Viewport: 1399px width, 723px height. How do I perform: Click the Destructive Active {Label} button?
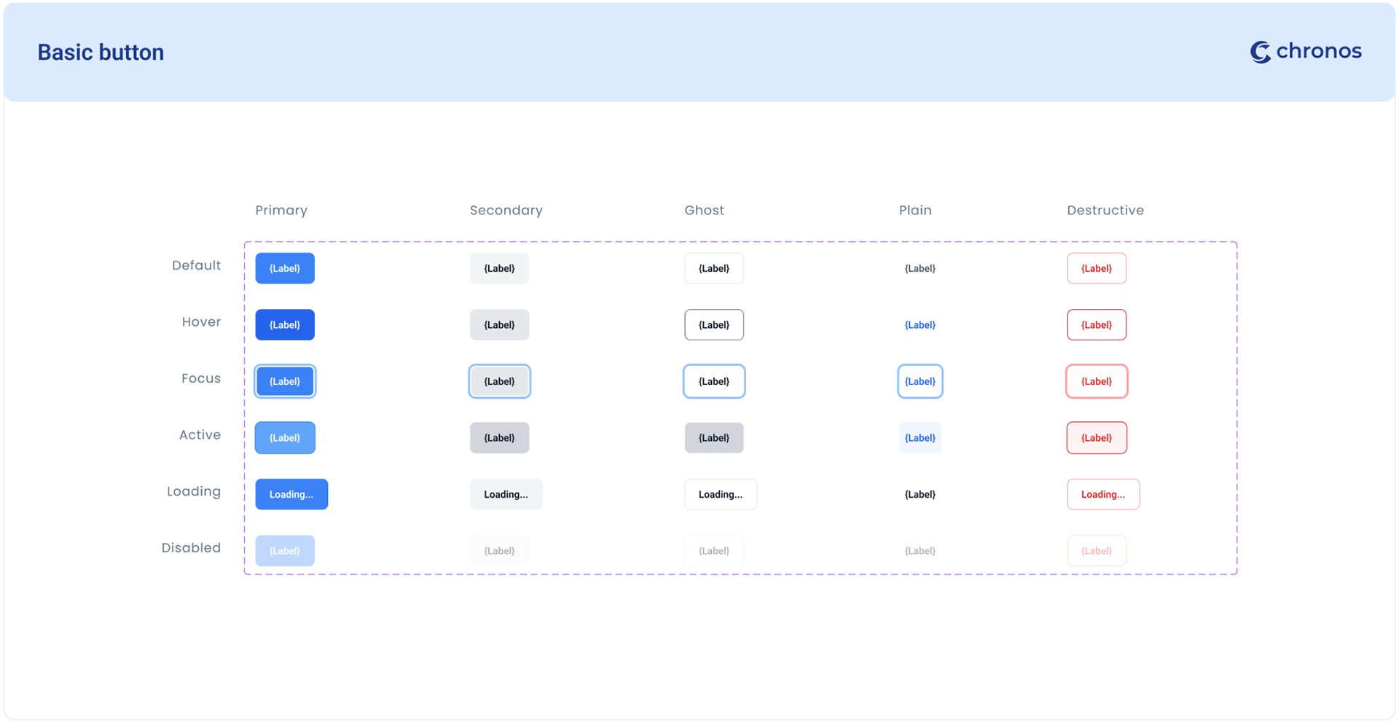tap(1097, 438)
